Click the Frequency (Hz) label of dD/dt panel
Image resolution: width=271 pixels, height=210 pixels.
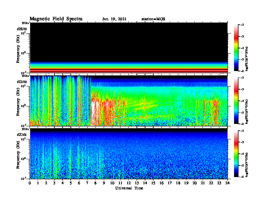pos(18,102)
